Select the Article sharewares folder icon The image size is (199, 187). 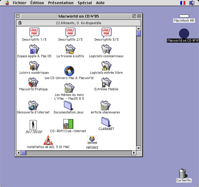coord(105,106)
